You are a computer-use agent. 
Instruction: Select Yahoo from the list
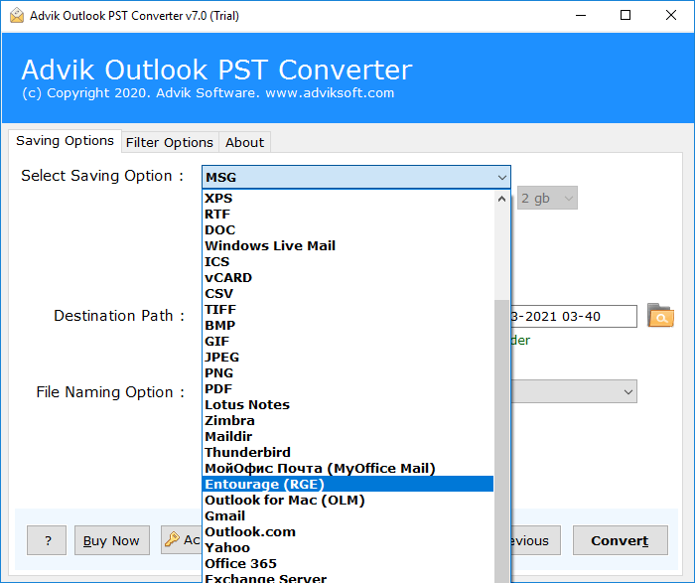tap(347, 548)
